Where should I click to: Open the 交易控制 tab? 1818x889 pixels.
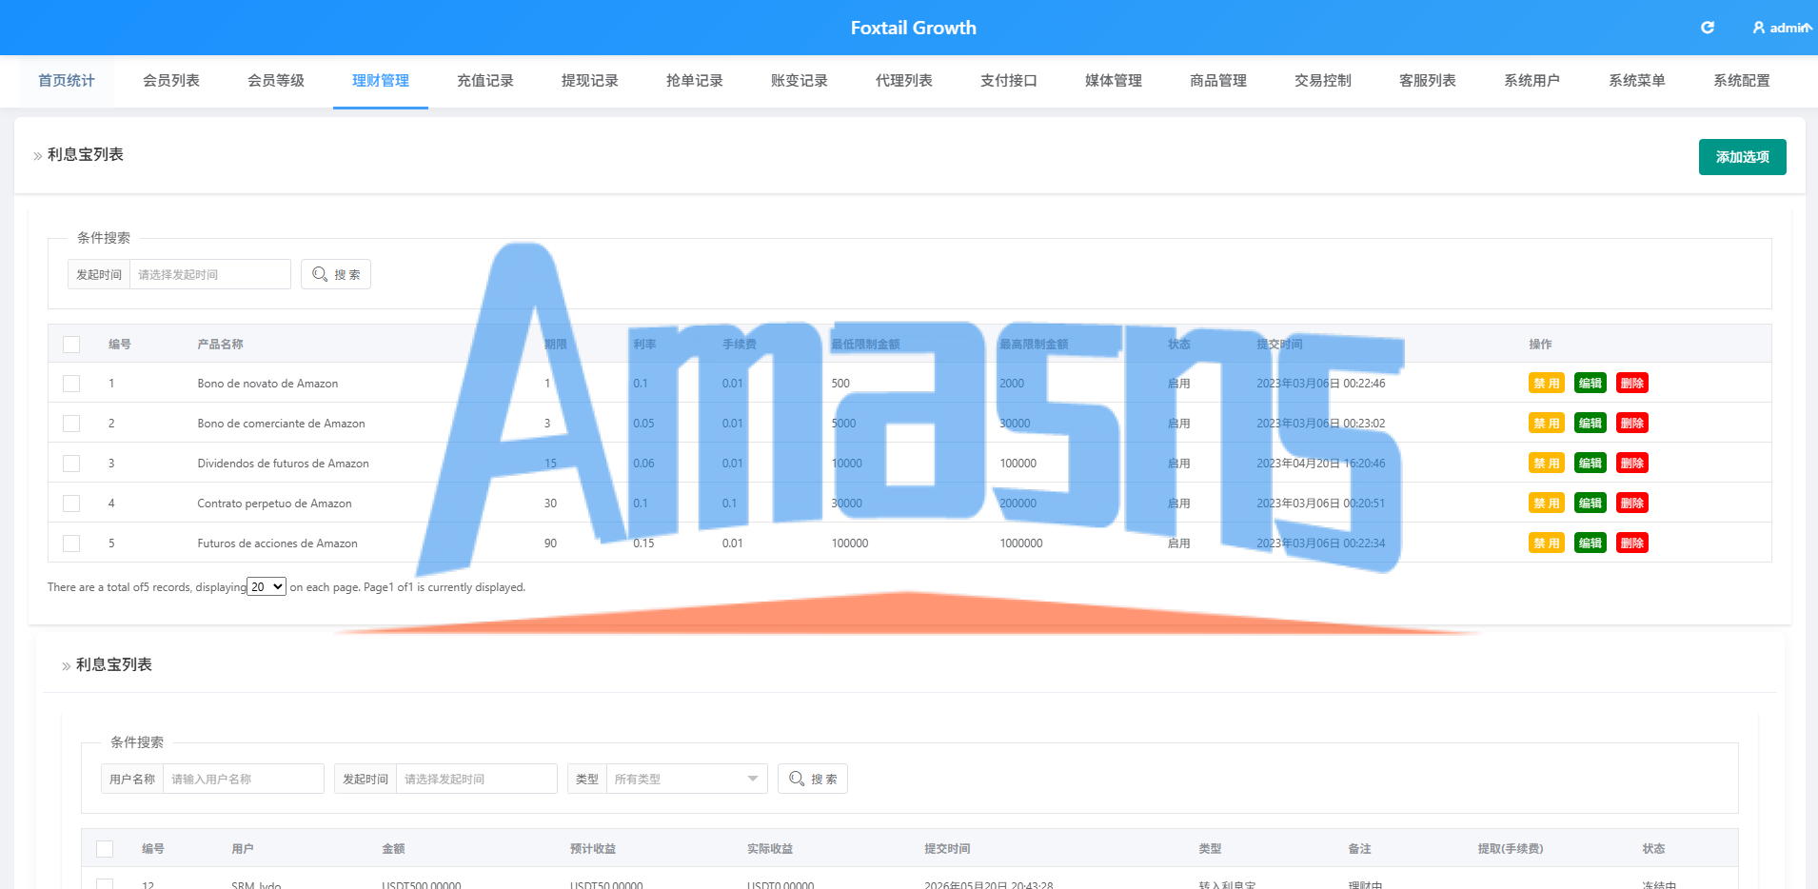1323,81
